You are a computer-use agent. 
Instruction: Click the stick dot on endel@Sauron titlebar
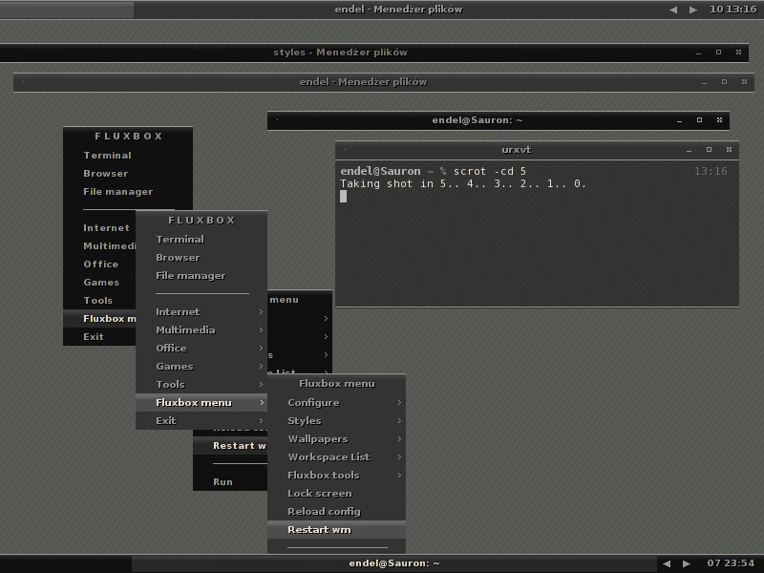pyautogui.click(x=277, y=120)
